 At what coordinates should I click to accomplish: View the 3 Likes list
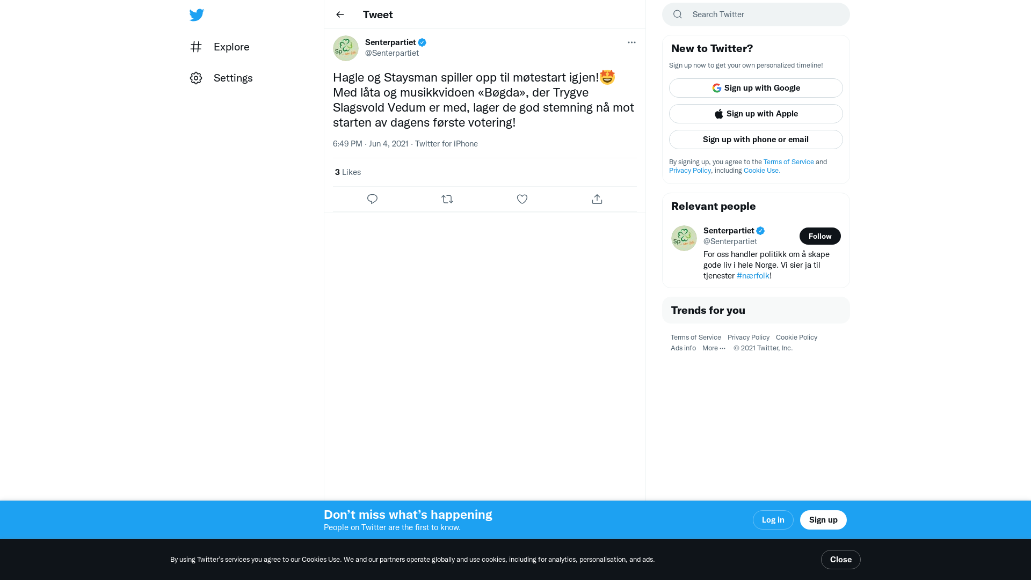point(348,172)
